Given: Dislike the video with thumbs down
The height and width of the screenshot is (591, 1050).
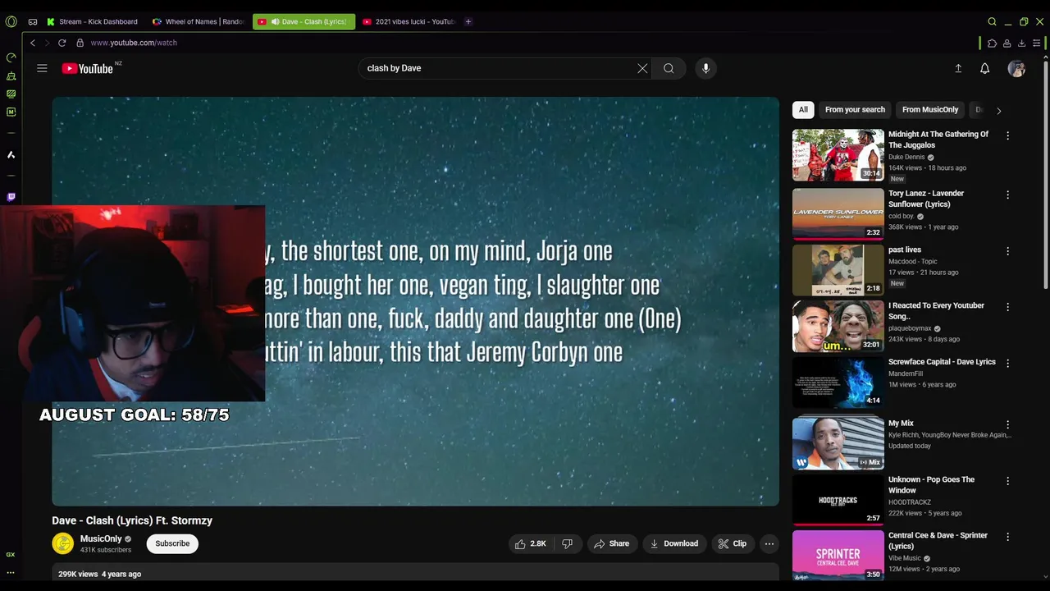Looking at the screenshot, I should [567, 543].
